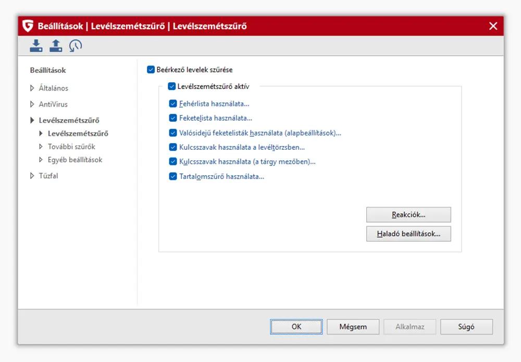Expand the Tűzfal tree arrow
Image resolution: width=521 pixels, height=362 pixels.
coord(32,176)
